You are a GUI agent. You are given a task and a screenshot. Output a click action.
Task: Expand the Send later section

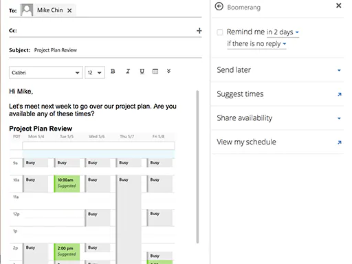click(x=277, y=70)
